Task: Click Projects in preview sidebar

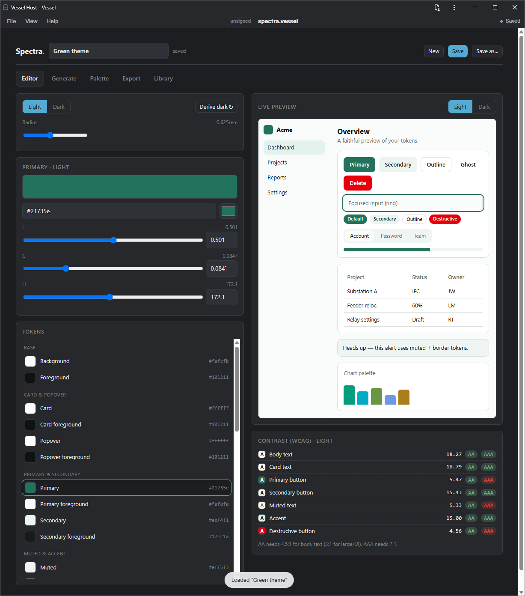Action: coord(294,162)
